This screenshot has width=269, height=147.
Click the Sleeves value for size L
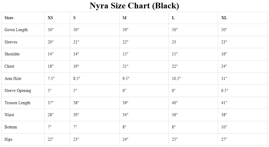[x=174, y=42]
